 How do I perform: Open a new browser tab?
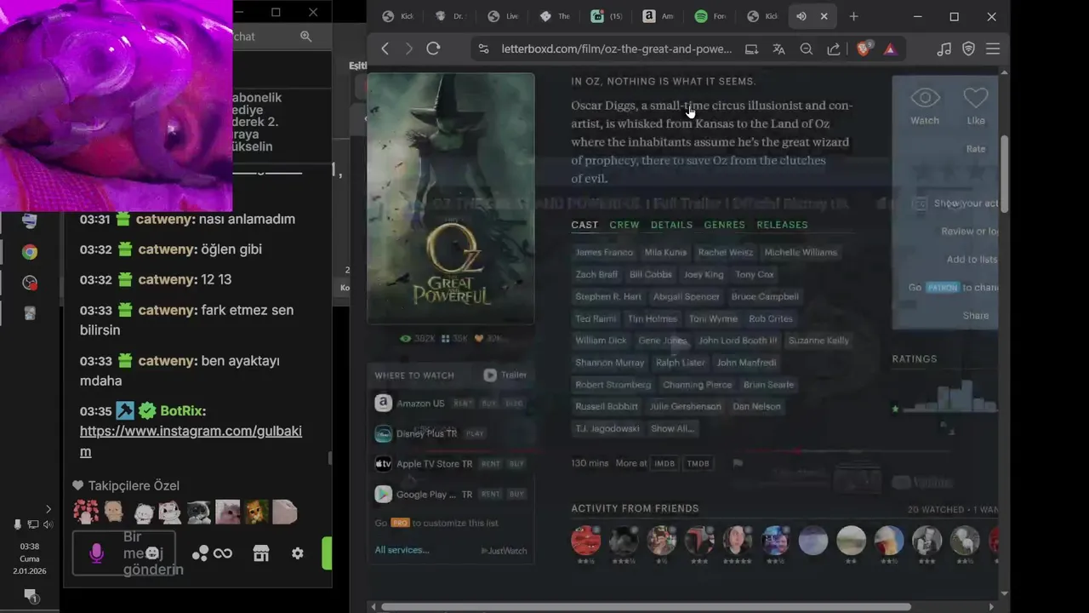point(853,16)
